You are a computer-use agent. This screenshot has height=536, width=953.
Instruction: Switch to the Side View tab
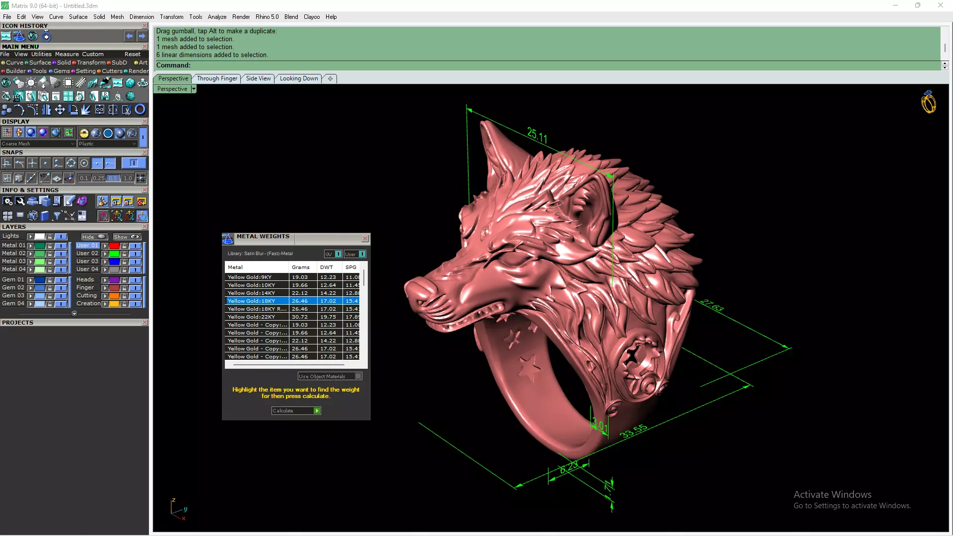point(258,78)
